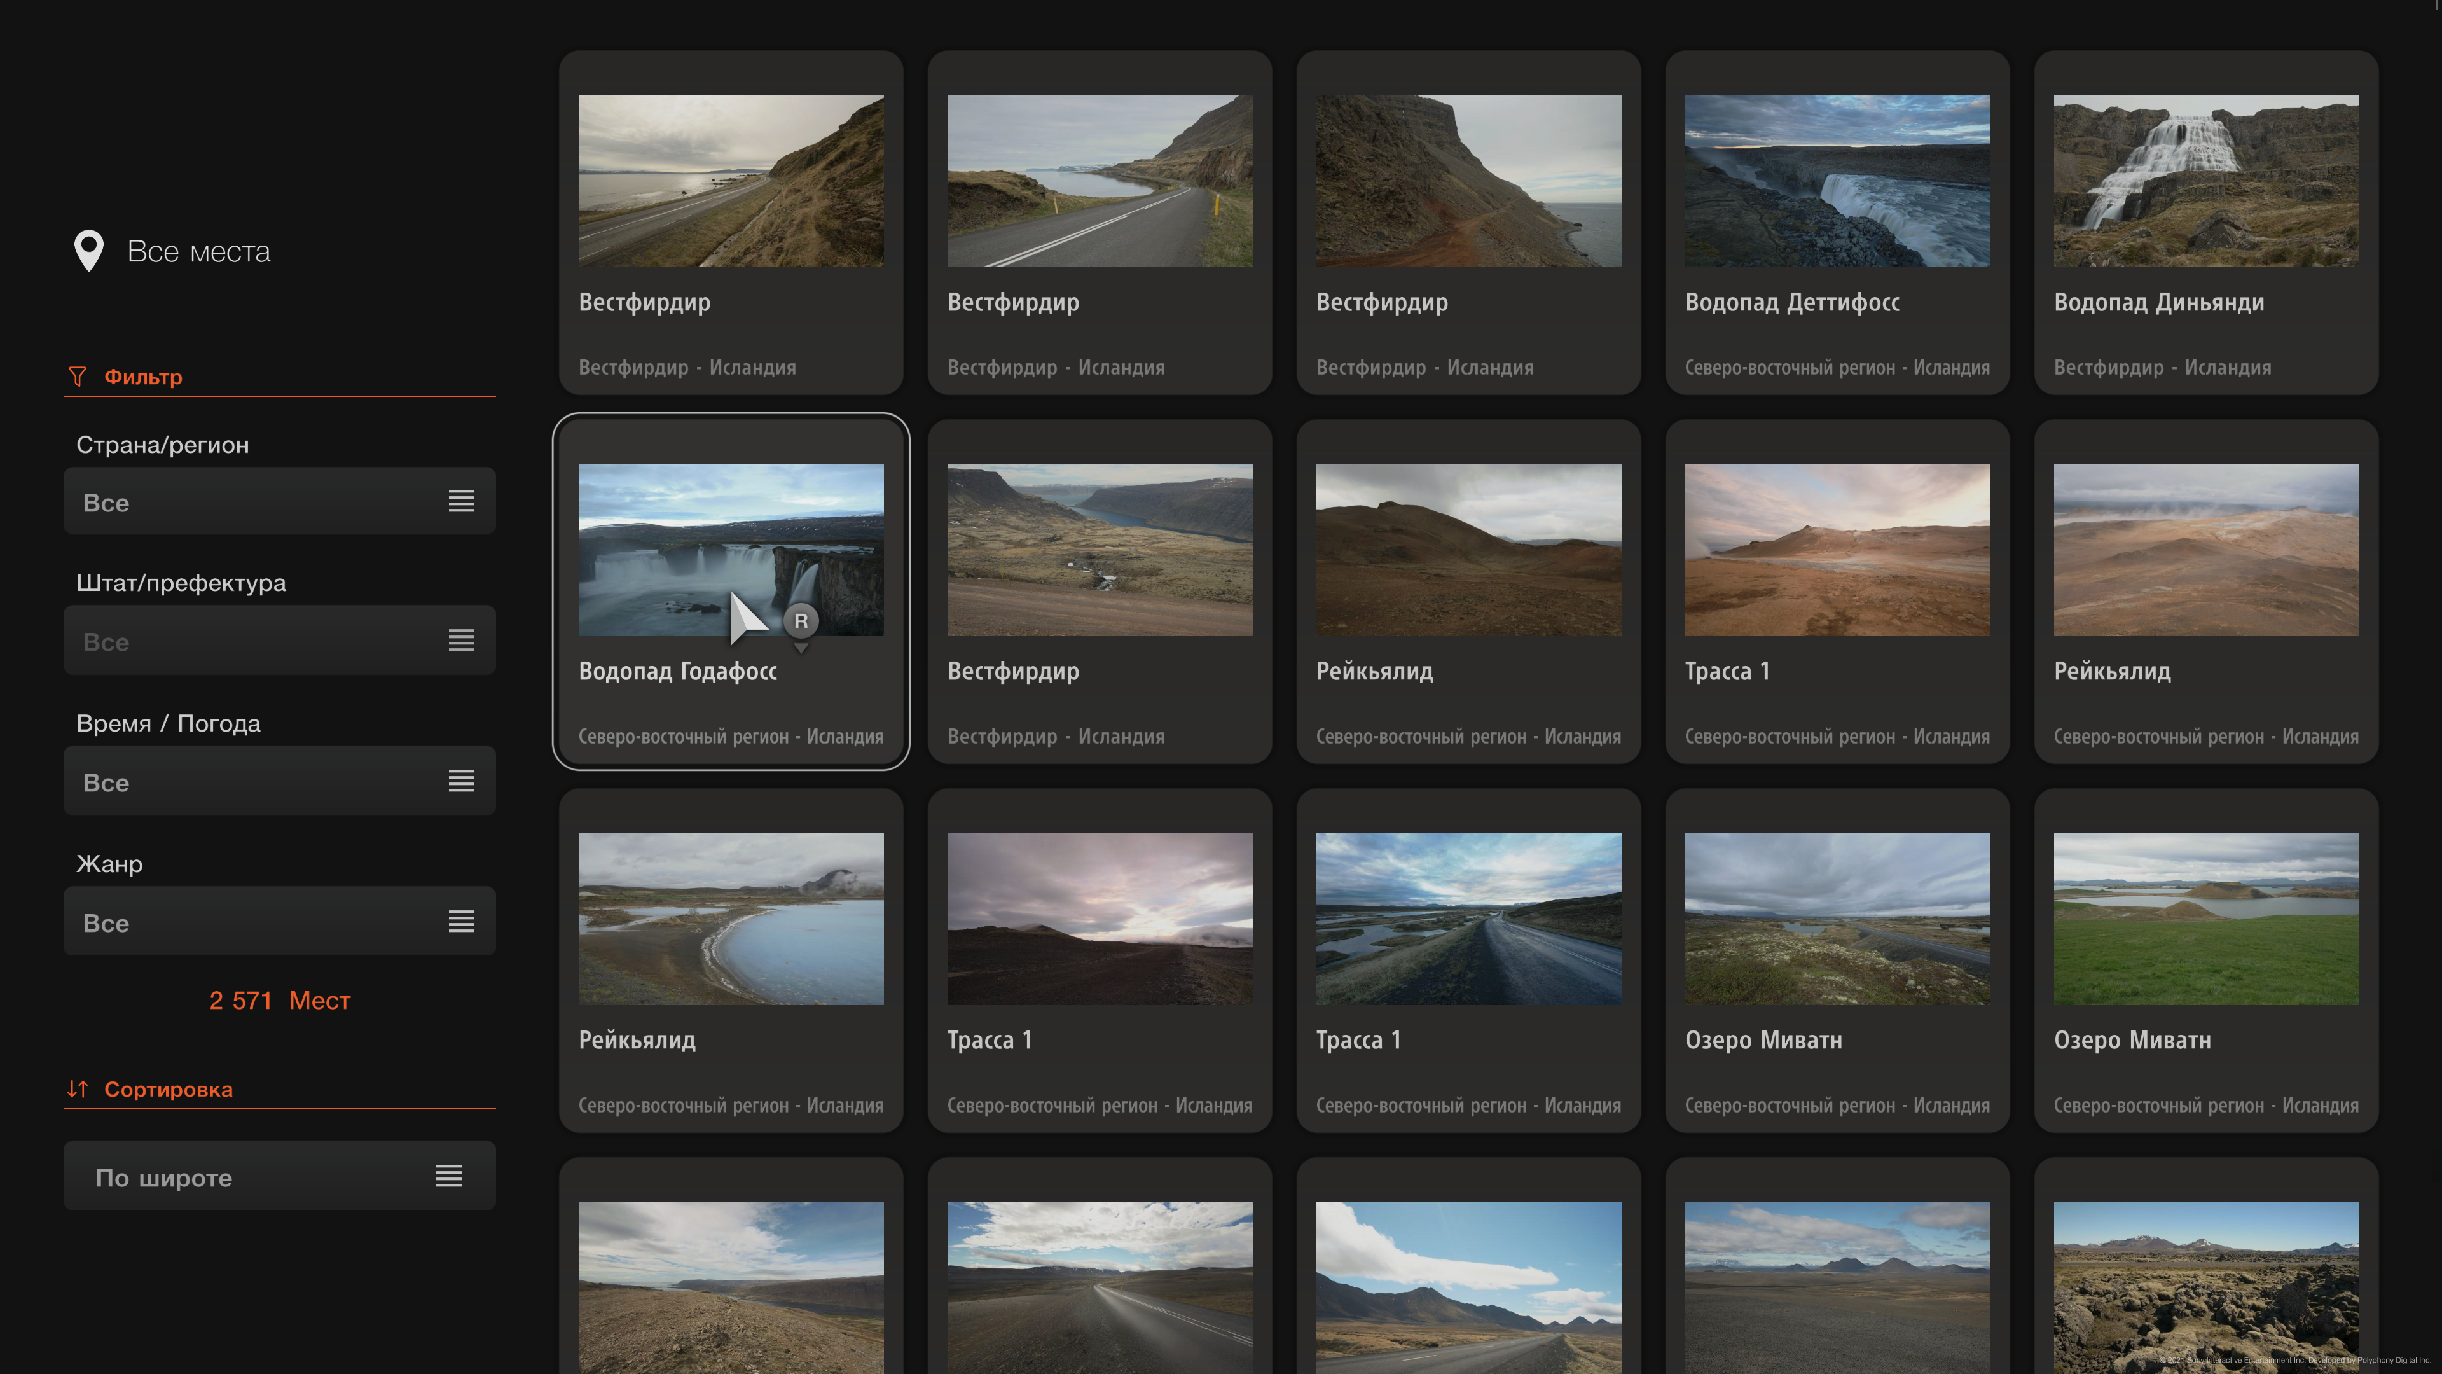Viewport: 2442px width, 1374px height.
Task: Click the 2 571 Мест counter text
Action: (x=280, y=1001)
